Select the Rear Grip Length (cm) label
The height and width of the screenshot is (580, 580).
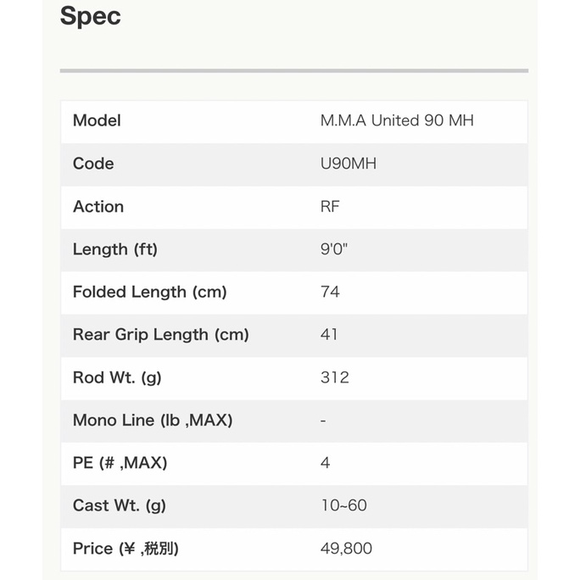point(161,334)
